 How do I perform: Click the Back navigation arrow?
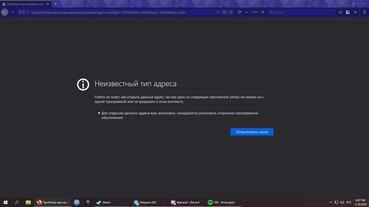point(4,12)
